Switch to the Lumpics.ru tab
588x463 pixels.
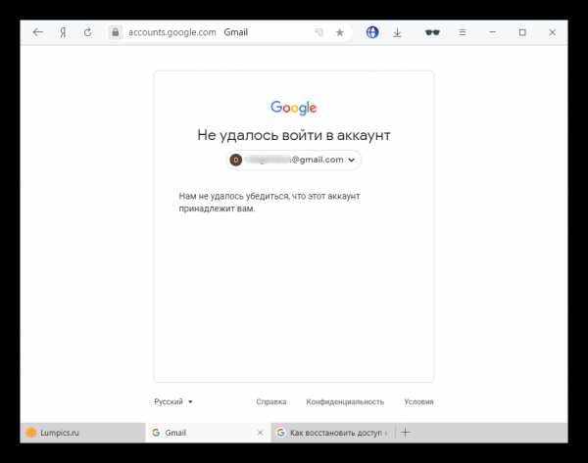(x=82, y=433)
